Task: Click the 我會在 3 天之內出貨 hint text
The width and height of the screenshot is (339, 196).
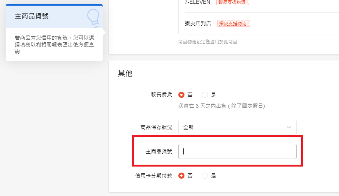Action: point(221,106)
